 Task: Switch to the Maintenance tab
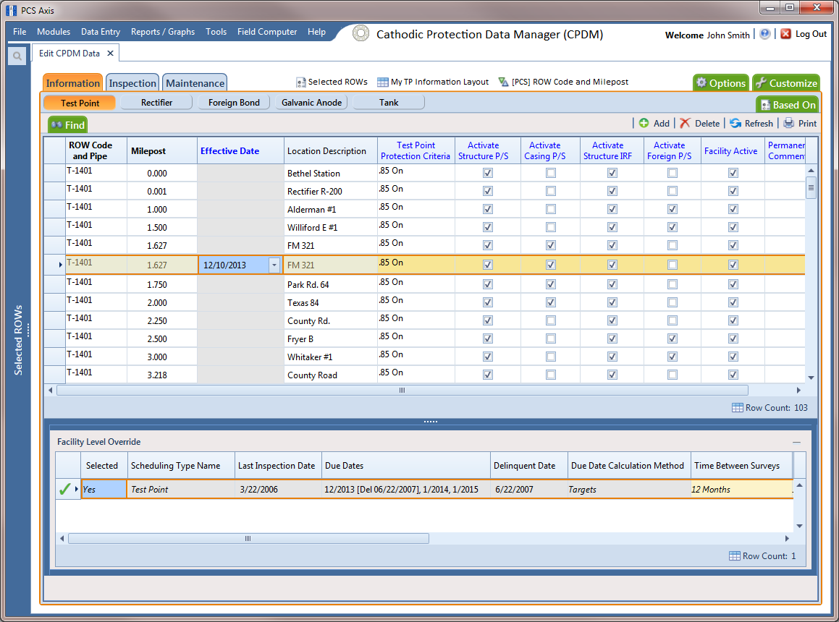(x=195, y=83)
